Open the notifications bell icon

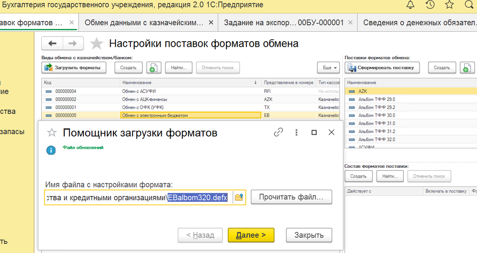point(410,5)
